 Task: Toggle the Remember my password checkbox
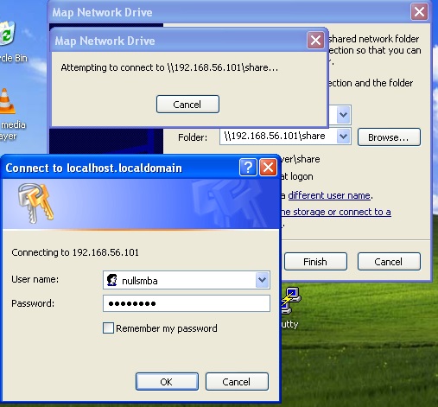(x=108, y=328)
